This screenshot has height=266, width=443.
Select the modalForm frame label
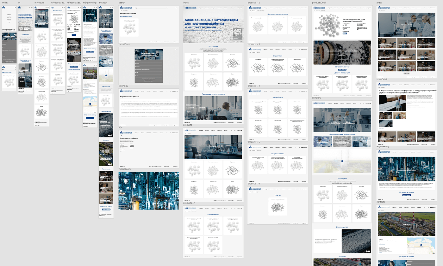tap(124, 44)
